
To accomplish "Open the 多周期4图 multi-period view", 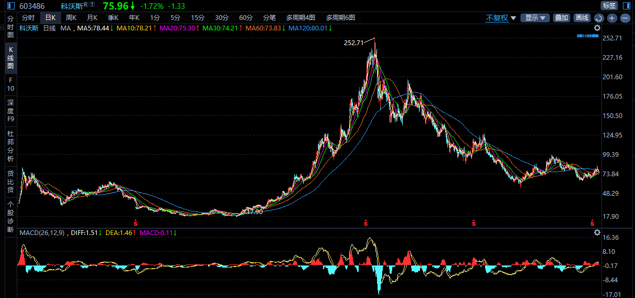I will (300, 17).
